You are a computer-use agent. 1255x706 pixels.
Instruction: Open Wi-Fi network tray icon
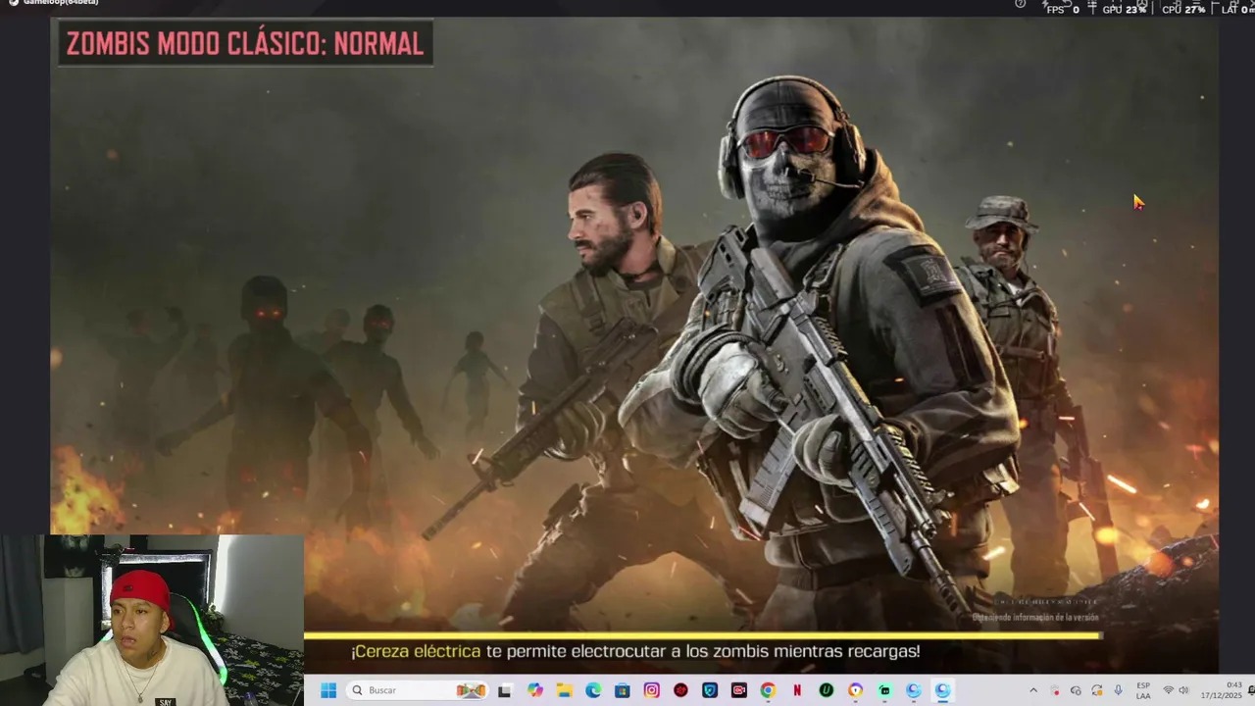[x=1168, y=690]
